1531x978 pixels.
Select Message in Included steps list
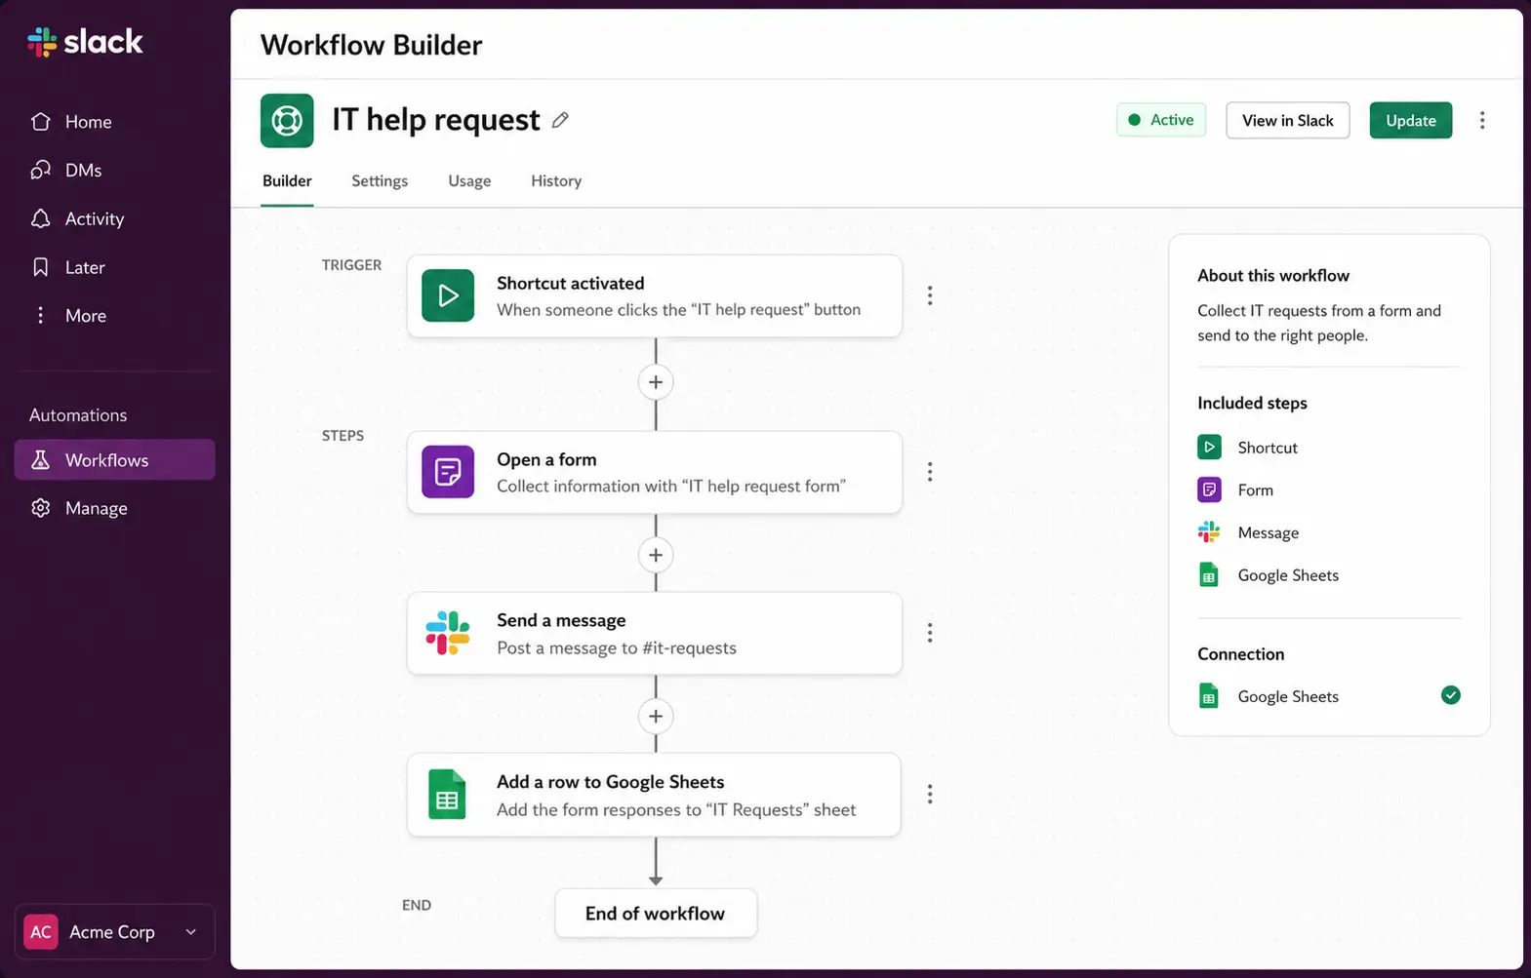[x=1248, y=532]
